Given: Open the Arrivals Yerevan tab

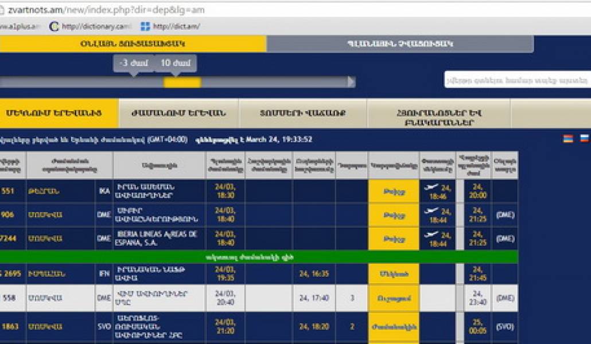Looking at the screenshot, I should (x=178, y=113).
